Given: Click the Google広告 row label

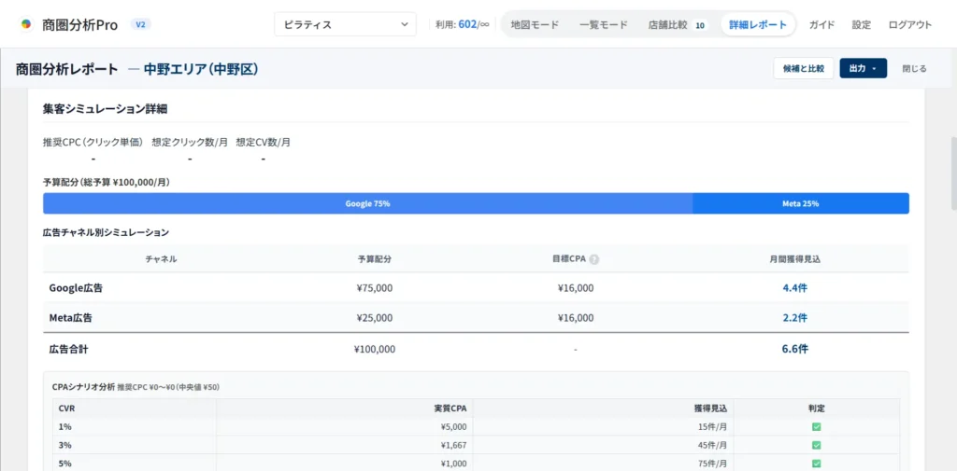Looking at the screenshot, I should [x=76, y=287].
